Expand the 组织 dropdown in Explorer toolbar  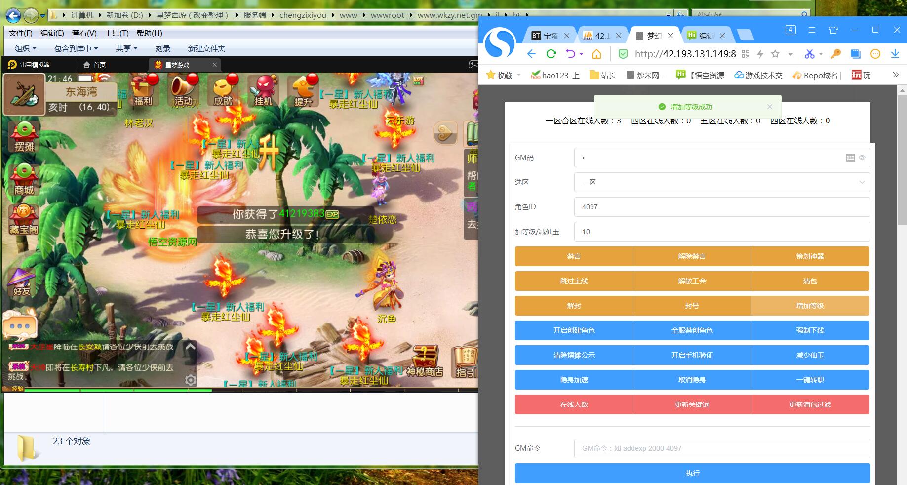tap(25, 48)
